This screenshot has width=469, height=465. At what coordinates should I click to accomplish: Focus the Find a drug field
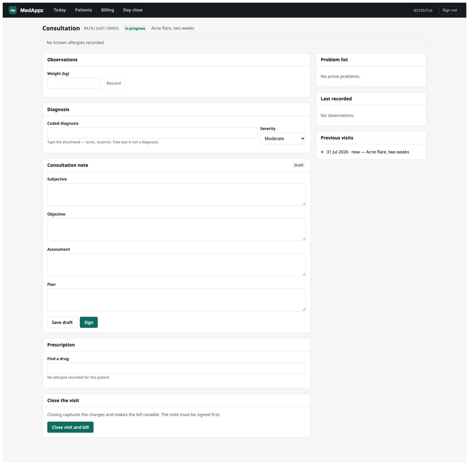(x=177, y=368)
